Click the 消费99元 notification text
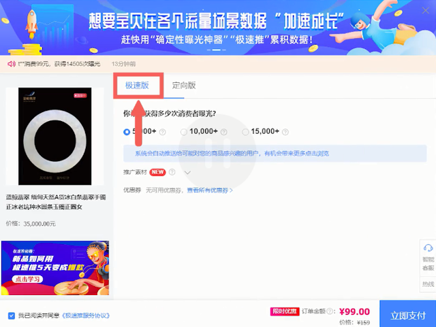 [59, 64]
